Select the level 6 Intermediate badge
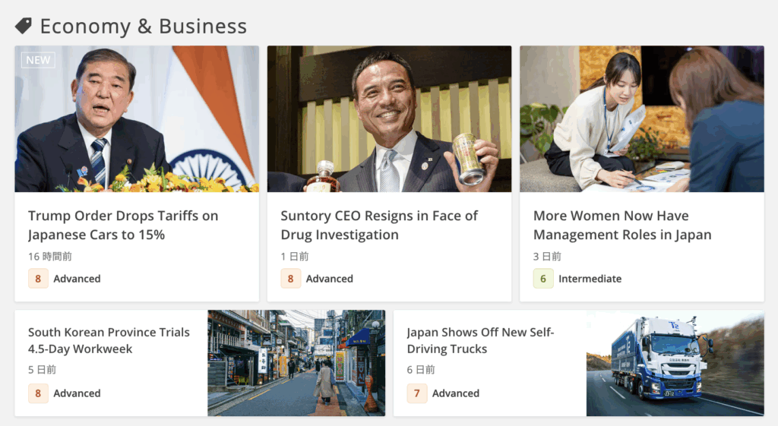Screen dimensions: 778x426 (543, 279)
